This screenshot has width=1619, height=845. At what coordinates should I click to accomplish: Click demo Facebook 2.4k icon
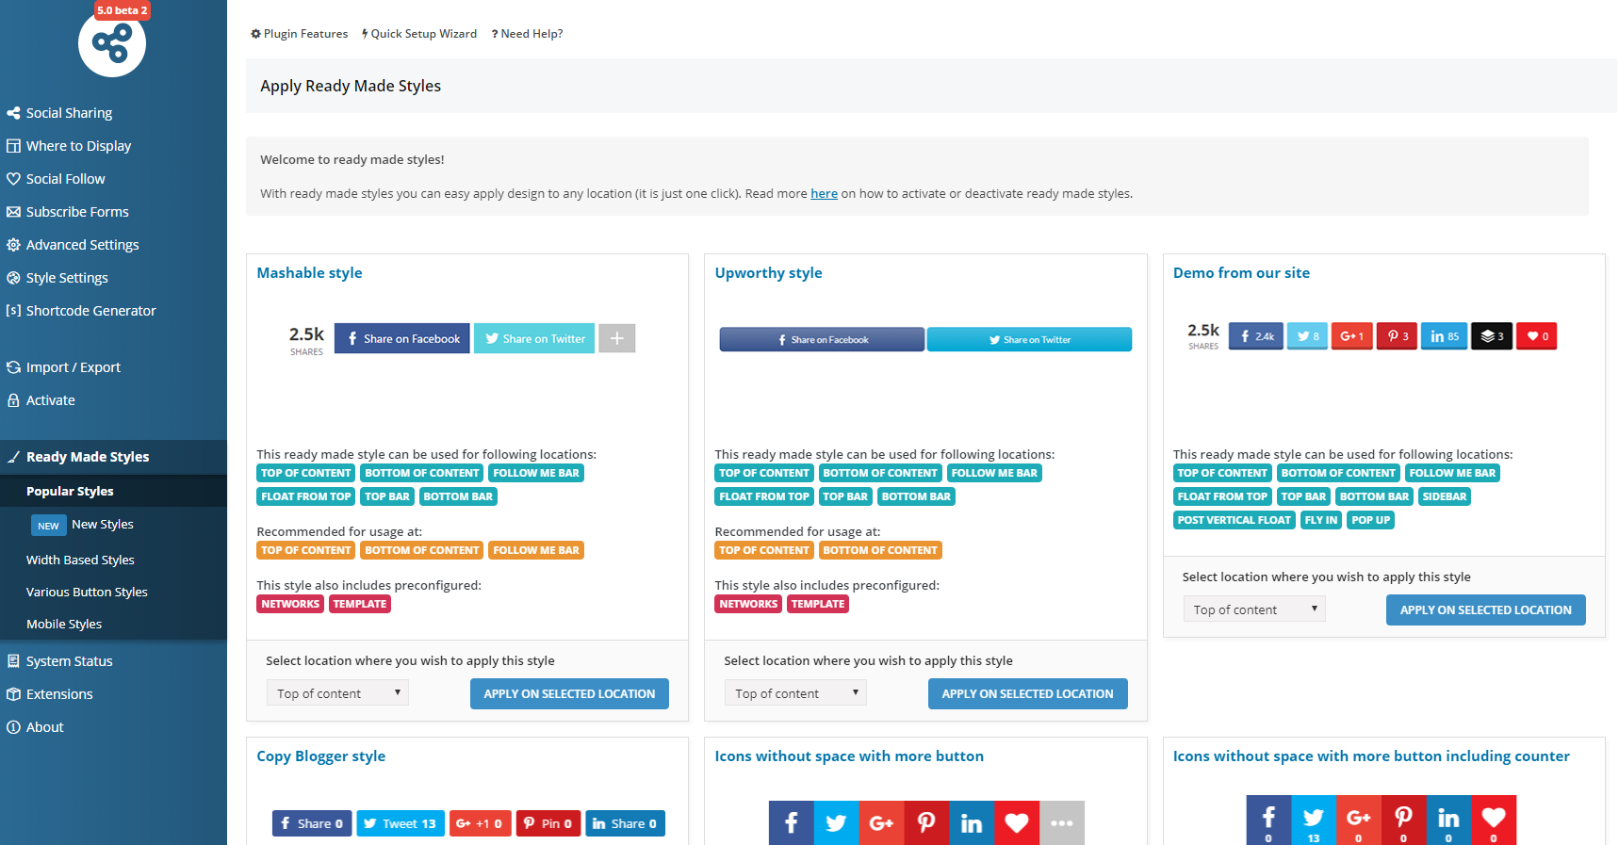tap(1256, 336)
